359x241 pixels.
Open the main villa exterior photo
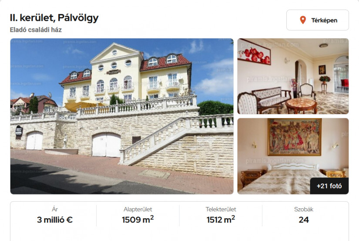click(x=122, y=116)
